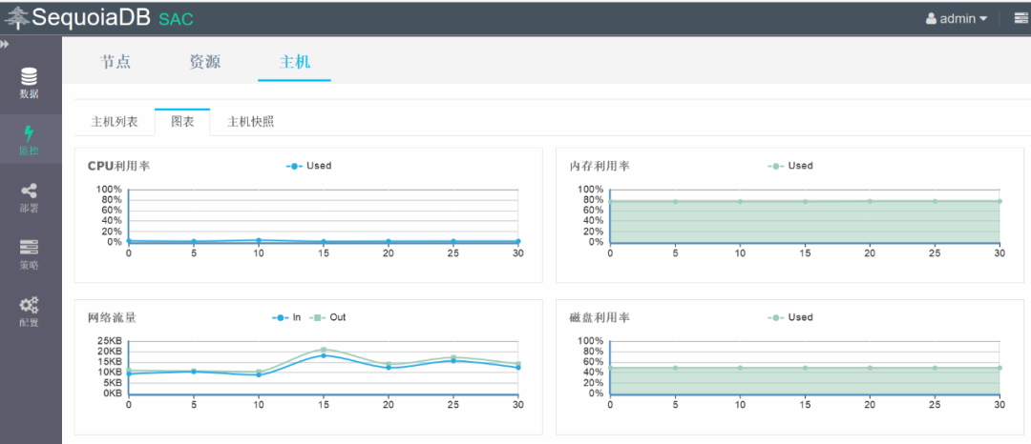Switch to the 节点 tab
1031x444 pixels.
pos(116,62)
